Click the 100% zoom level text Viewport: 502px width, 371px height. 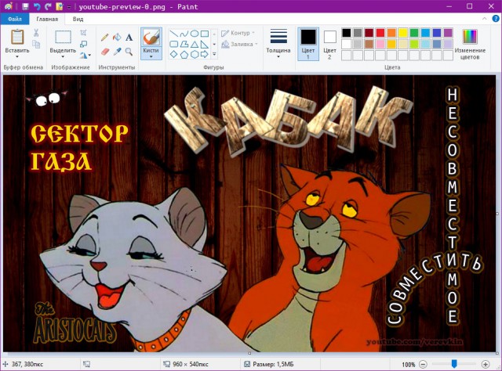pyautogui.click(x=408, y=365)
